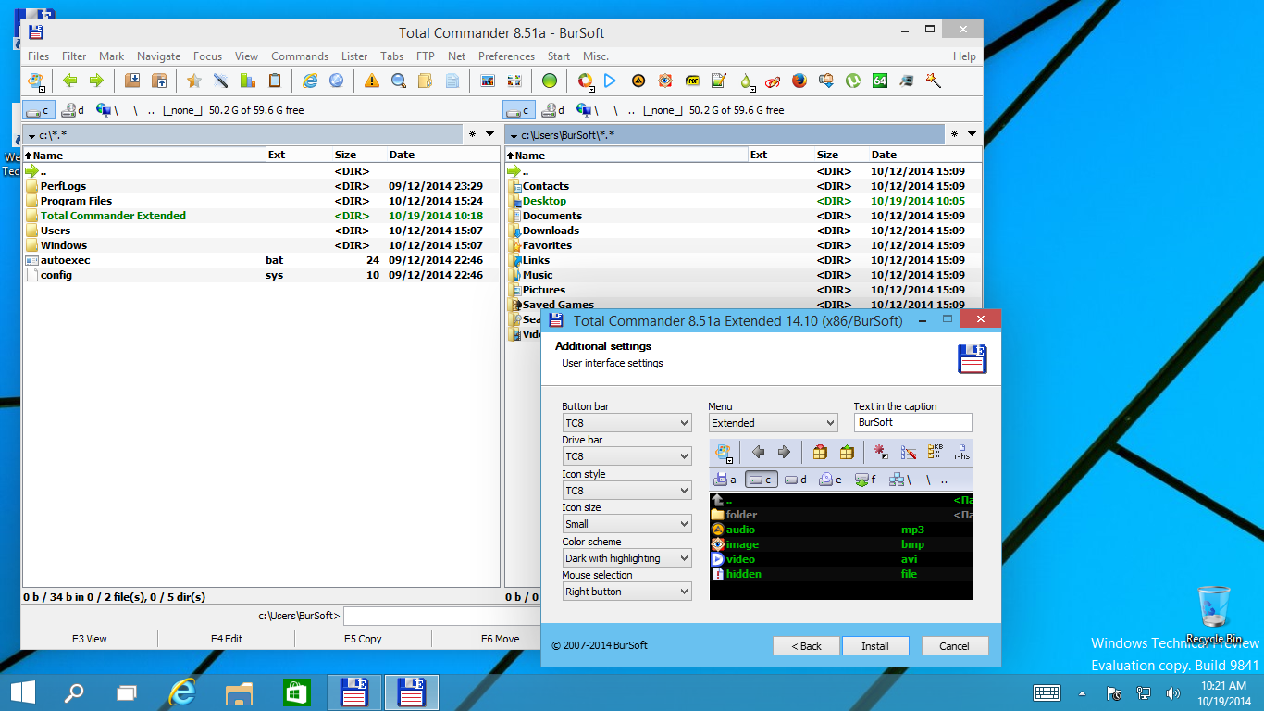1264x711 pixels.
Task: Open the Icon size dropdown
Action: (x=626, y=524)
